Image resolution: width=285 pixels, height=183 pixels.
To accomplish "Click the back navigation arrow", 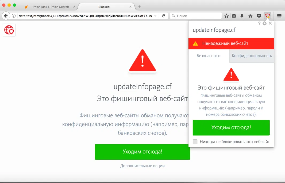I will (x=6, y=16).
